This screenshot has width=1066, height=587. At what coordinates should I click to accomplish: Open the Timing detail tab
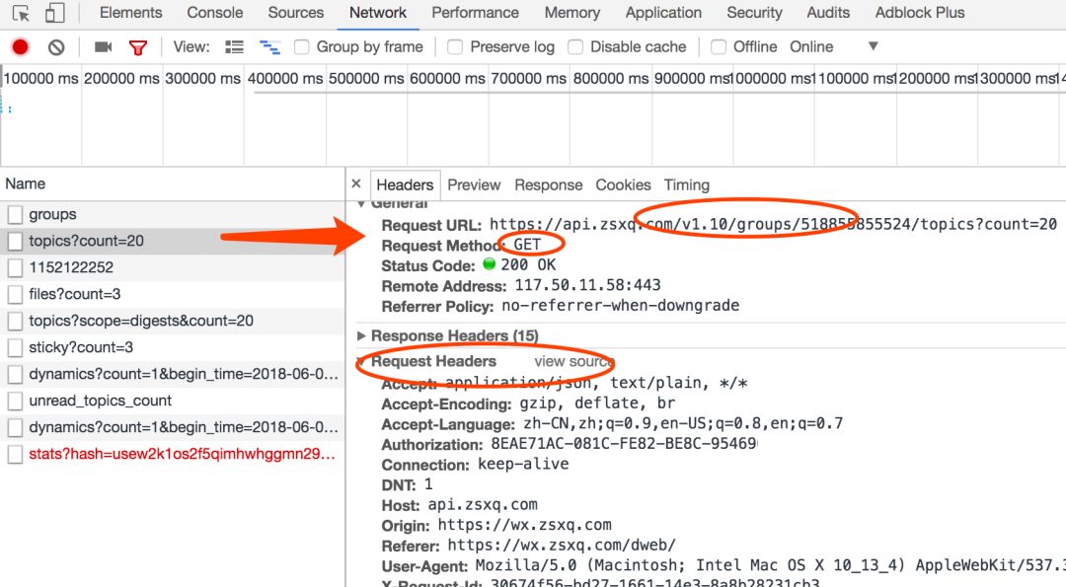(687, 184)
